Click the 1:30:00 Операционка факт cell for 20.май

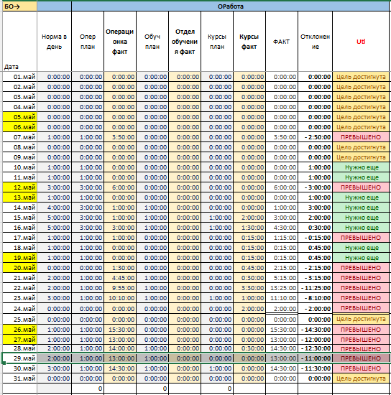(x=120, y=268)
